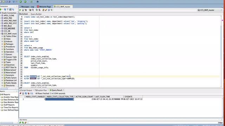
Task: Open an Unshared SQL Worksheet
Action: click(x=43, y=10)
